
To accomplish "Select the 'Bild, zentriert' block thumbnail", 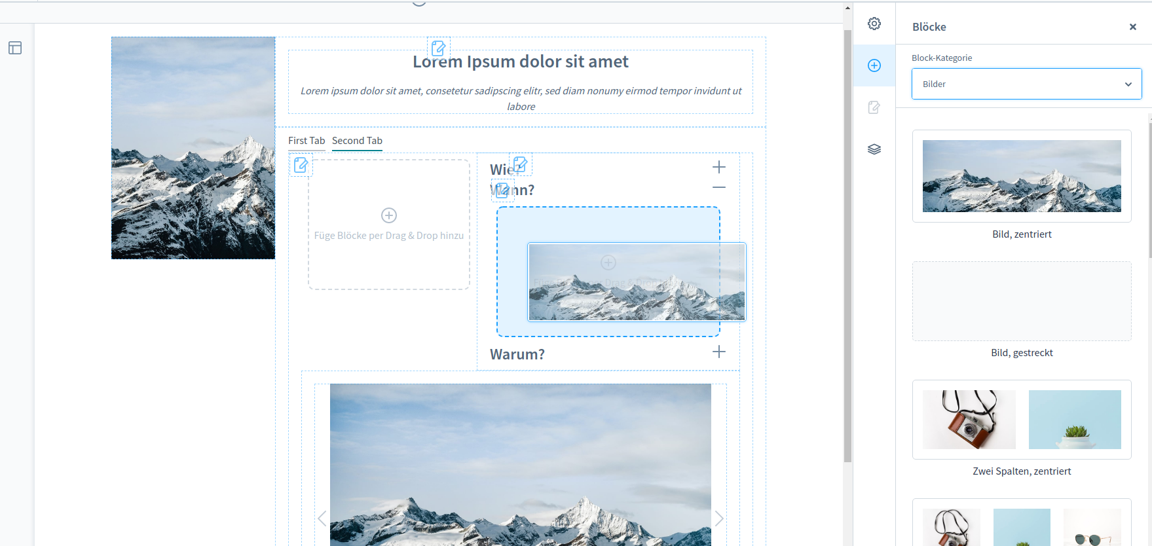I will click(x=1021, y=176).
